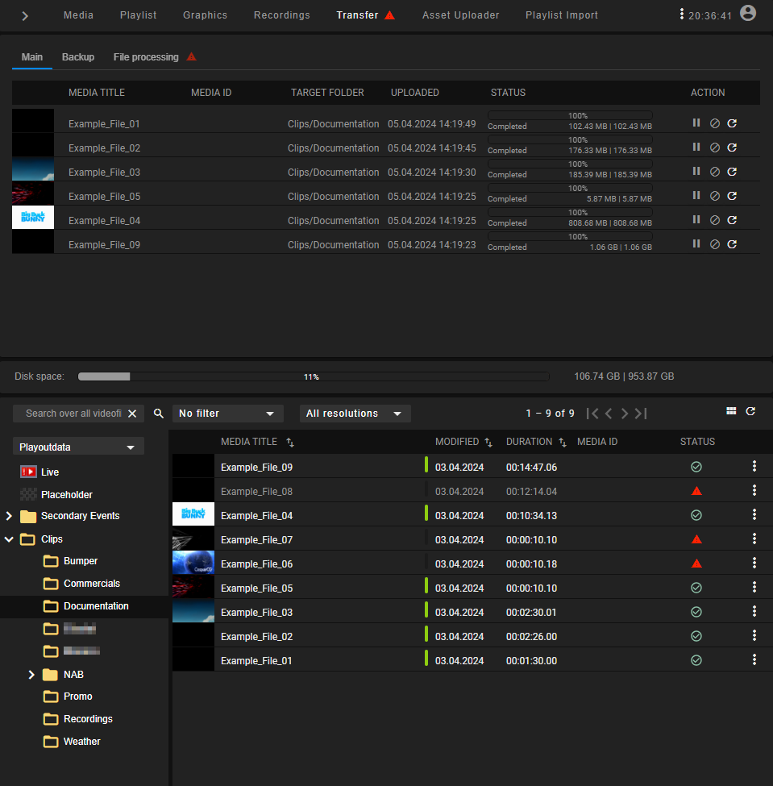Expand the Secondary Events folder

pos(9,516)
